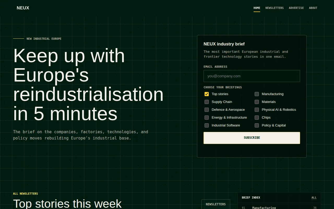
Task: Click the ALL link in Brief Index
Action: click(314, 198)
